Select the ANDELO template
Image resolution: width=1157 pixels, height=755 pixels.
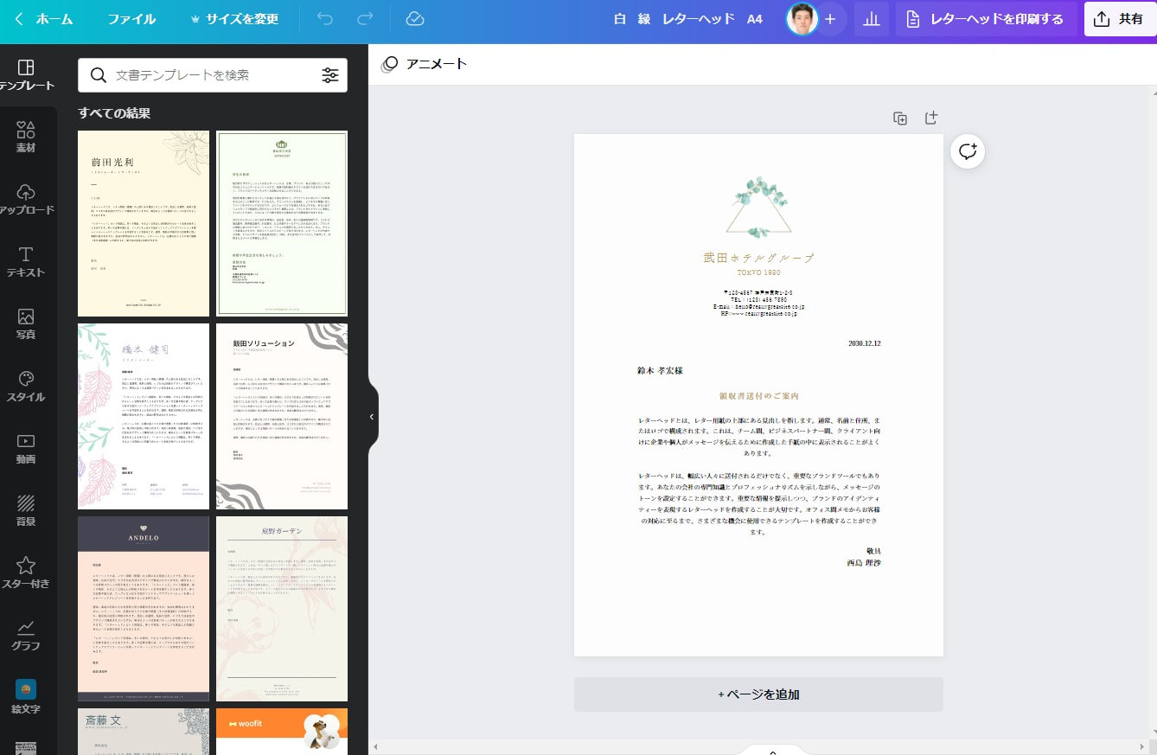click(x=144, y=609)
